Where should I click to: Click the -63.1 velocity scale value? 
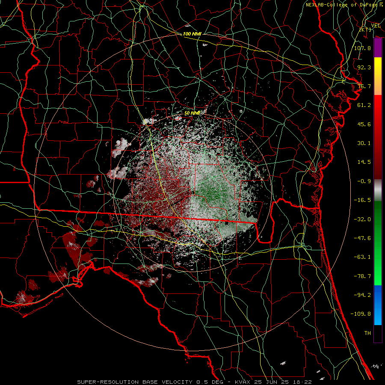(x=362, y=257)
